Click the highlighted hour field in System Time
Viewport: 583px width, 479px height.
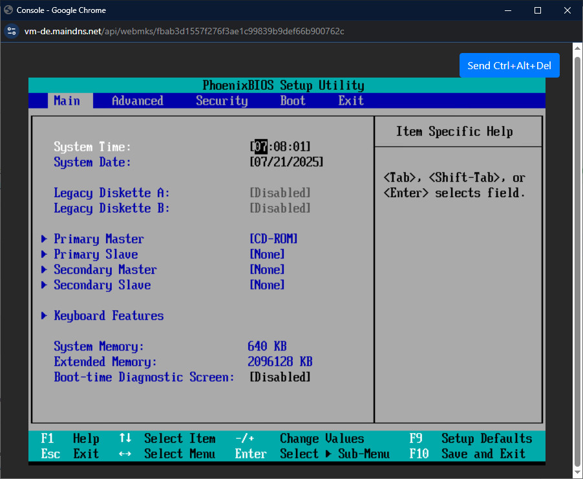point(260,147)
